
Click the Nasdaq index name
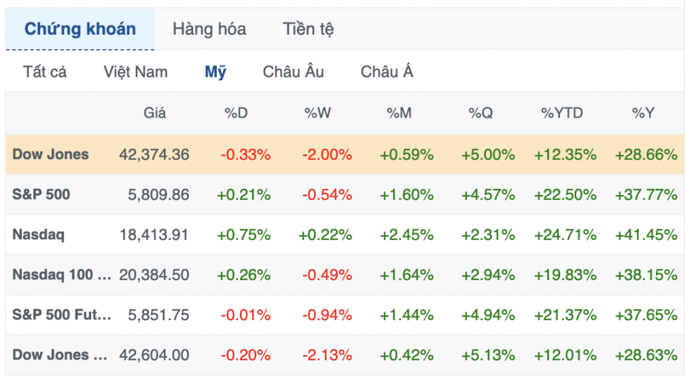(x=39, y=234)
